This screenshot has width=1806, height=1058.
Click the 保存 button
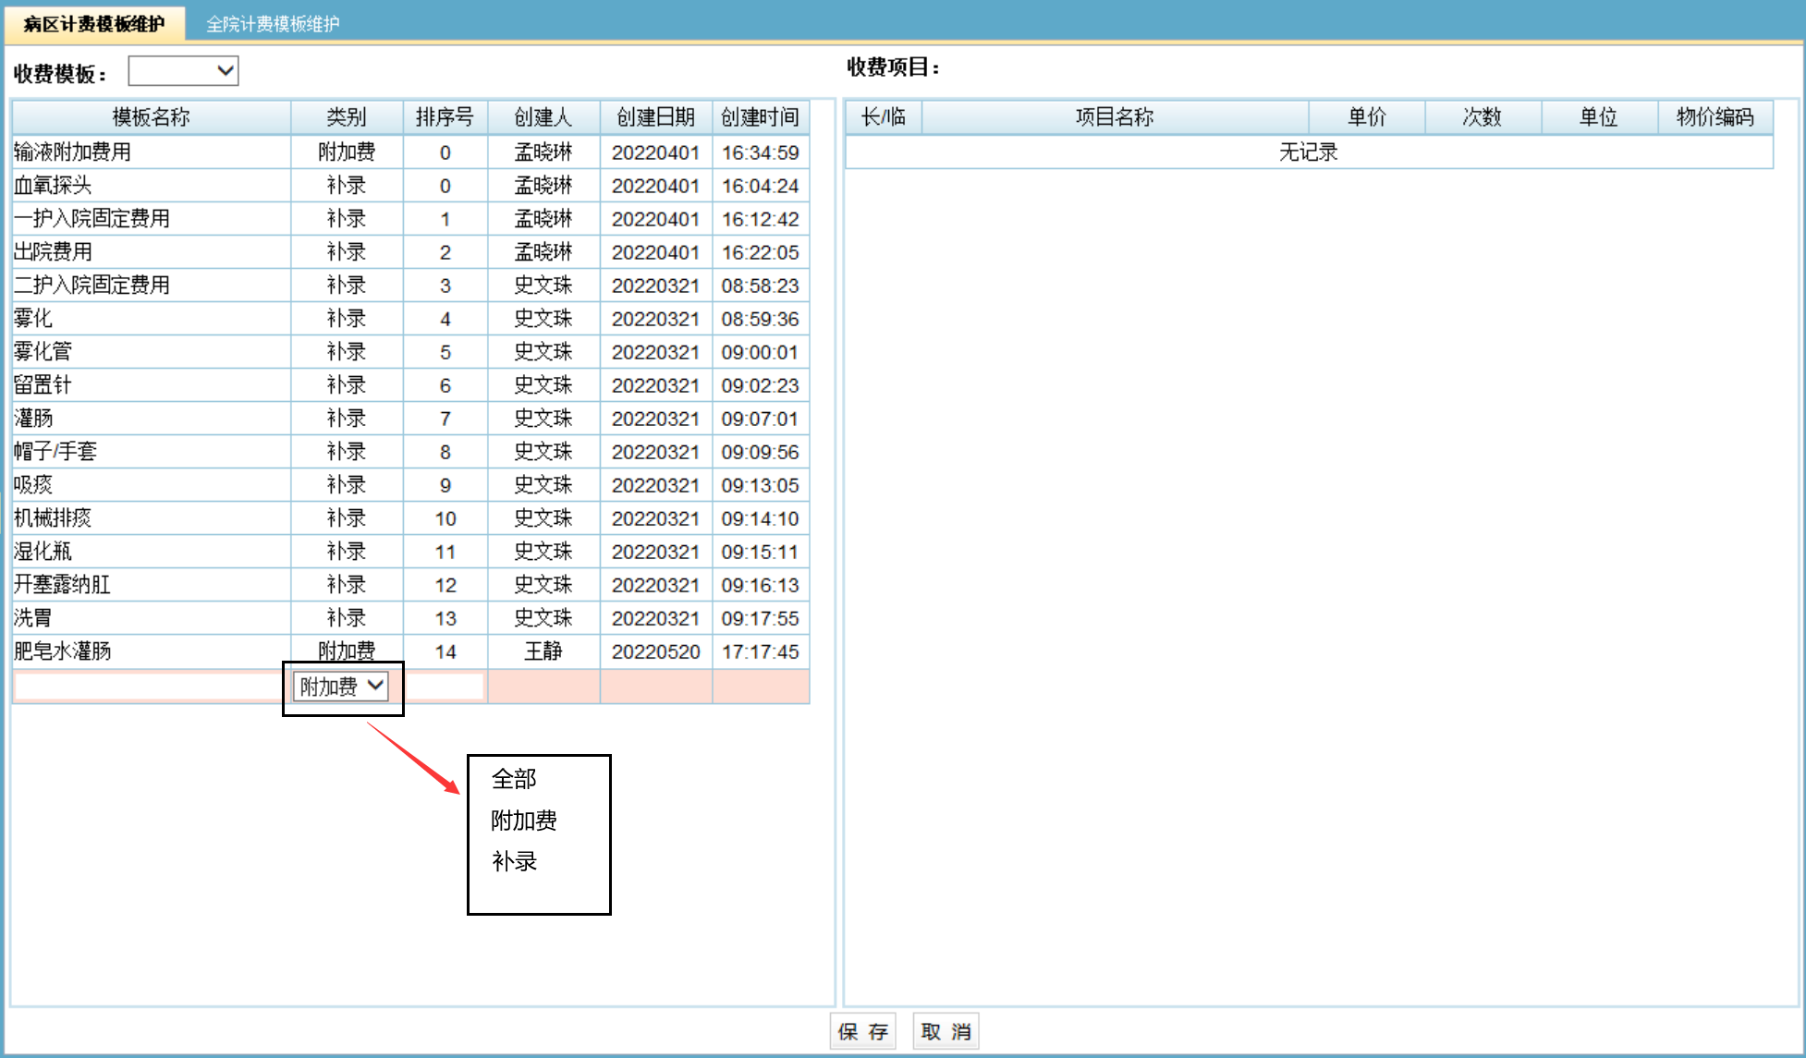click(x=862, y=1031)
